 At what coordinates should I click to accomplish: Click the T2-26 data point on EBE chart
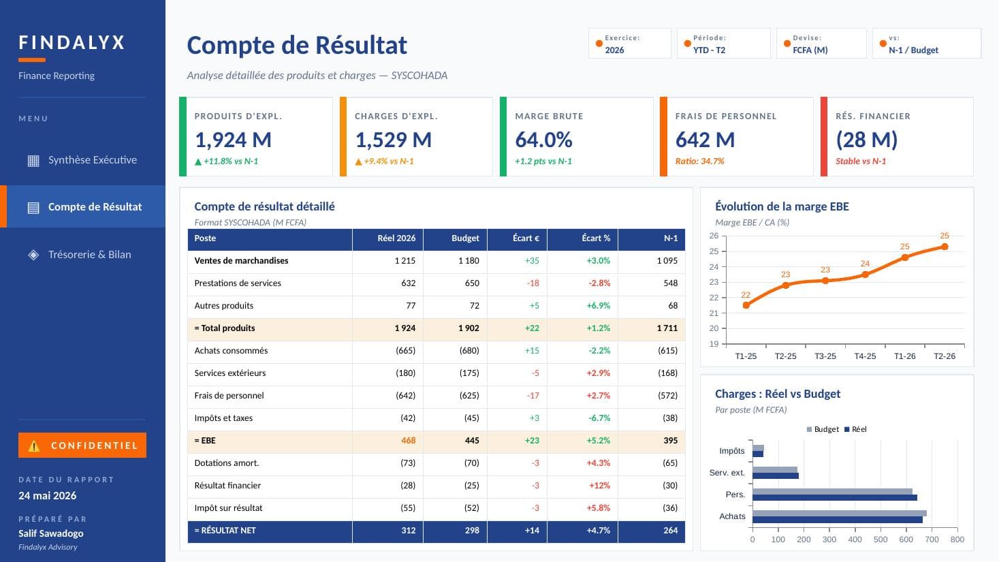tap(945, 247)
